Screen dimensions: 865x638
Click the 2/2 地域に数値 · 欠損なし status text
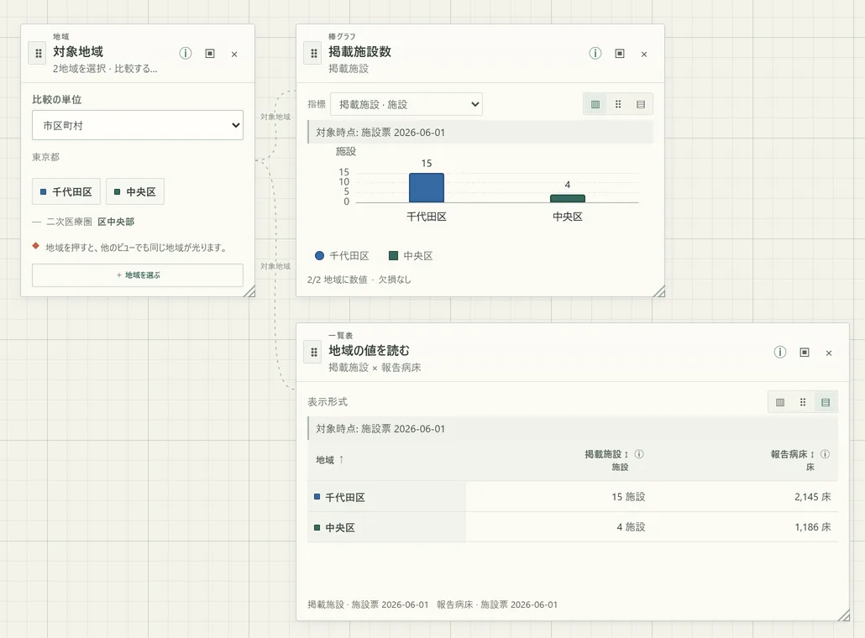click(359, 280)
